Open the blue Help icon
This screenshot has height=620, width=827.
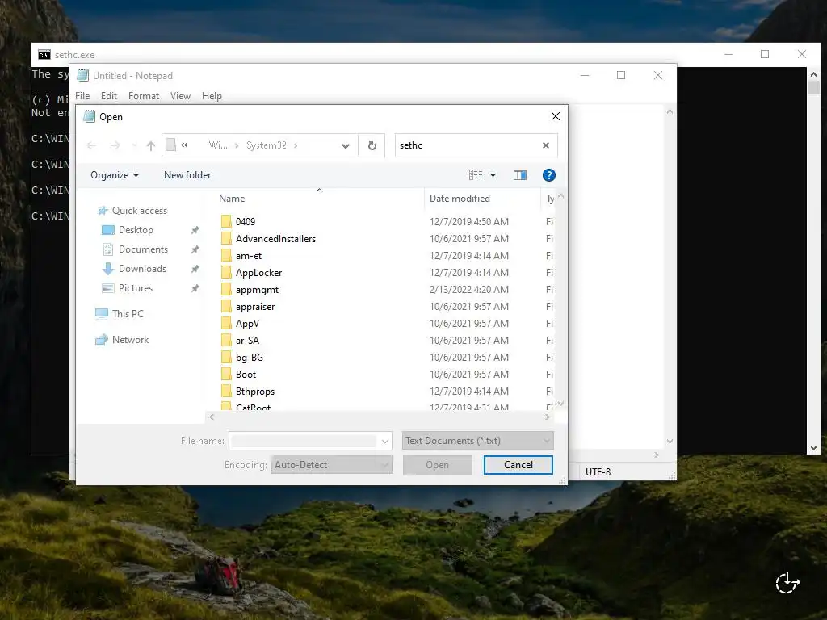pyautogui.click(x=548, y=175)
